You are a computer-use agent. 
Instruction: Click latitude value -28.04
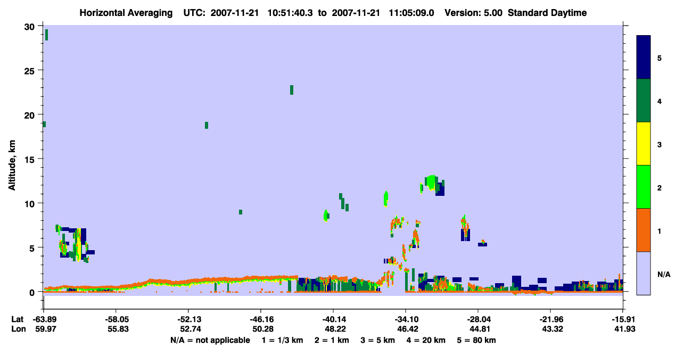point(478,319)
